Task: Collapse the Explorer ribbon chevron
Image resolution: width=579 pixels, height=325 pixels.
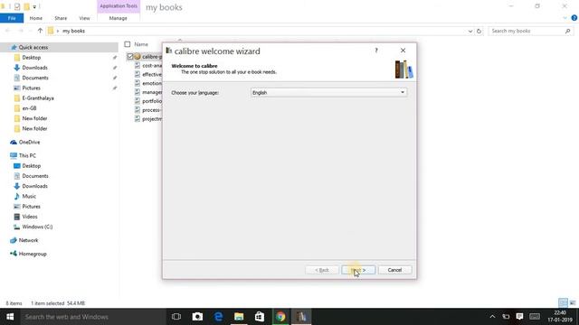Action: tap(565, 18)
